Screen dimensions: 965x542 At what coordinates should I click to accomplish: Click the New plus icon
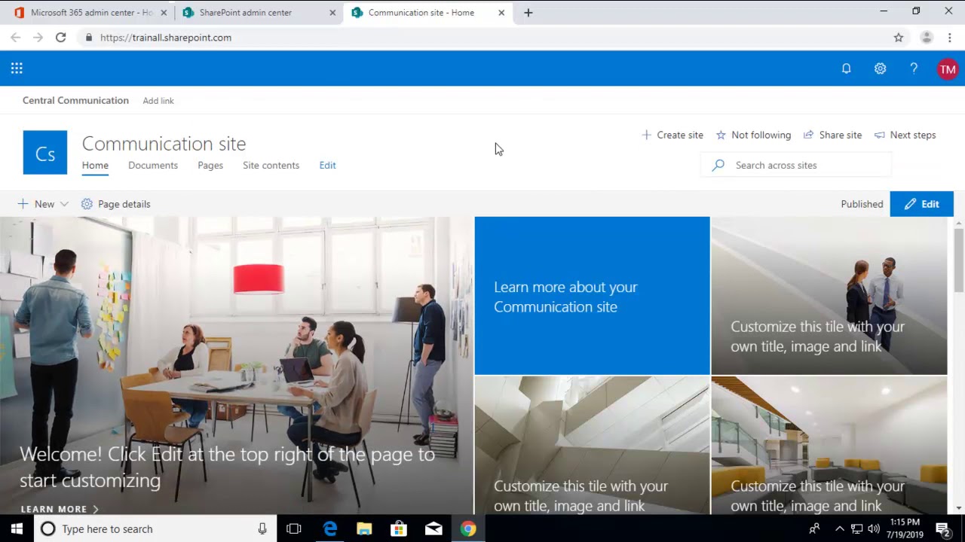click(x=23, y=204)
